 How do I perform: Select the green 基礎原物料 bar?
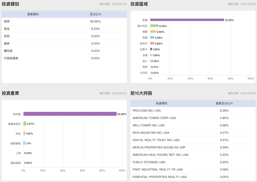(x=25, y=124)
